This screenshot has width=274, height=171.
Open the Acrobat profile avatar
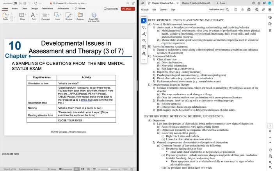click(269, 3)
